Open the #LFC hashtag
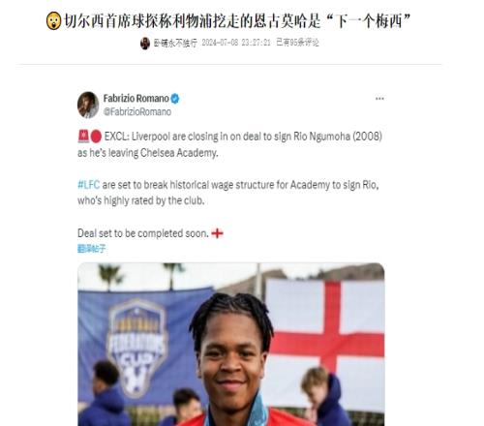Viewport: 484px width, 426px height. [x=89, y=185]
